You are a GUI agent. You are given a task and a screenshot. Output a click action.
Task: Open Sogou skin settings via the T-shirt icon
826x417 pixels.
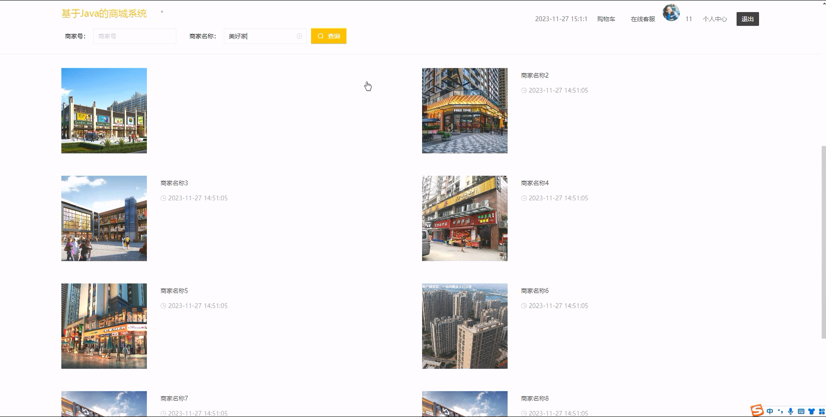point(811,411)
